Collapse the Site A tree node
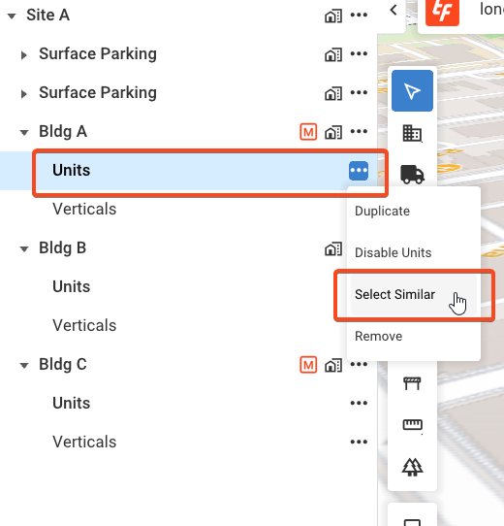The image size is (504, 526). [12, 16]
